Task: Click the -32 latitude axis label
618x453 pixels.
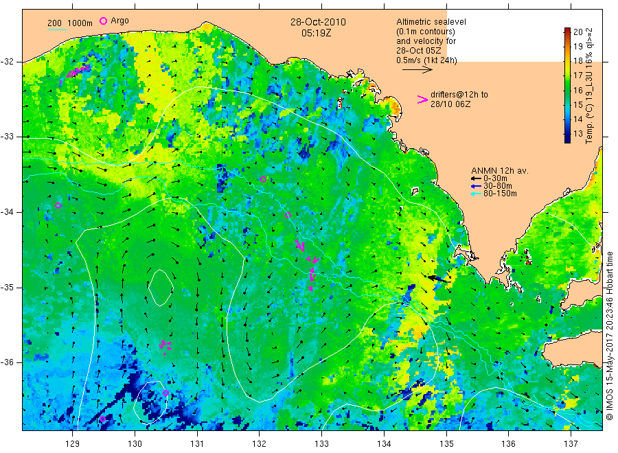Action: [x=7, y=62]
